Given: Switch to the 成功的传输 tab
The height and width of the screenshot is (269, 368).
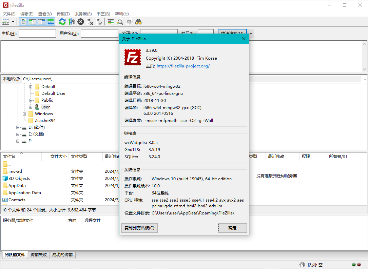Looking at the screenshot, I should (62, 255).
